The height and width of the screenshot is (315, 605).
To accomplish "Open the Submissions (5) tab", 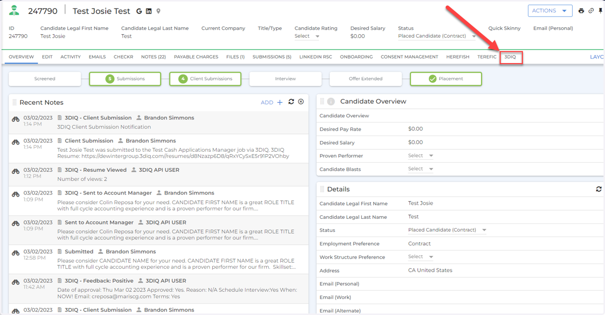I will click(272, 57).
